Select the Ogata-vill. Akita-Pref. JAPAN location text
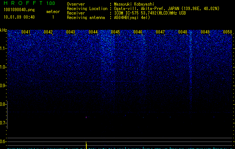235x149 pixels. point(167,9)
